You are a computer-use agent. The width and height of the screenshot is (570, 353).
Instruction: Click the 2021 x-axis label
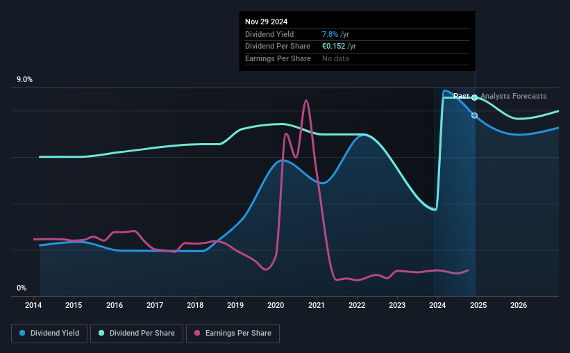[x=317, y=305]
